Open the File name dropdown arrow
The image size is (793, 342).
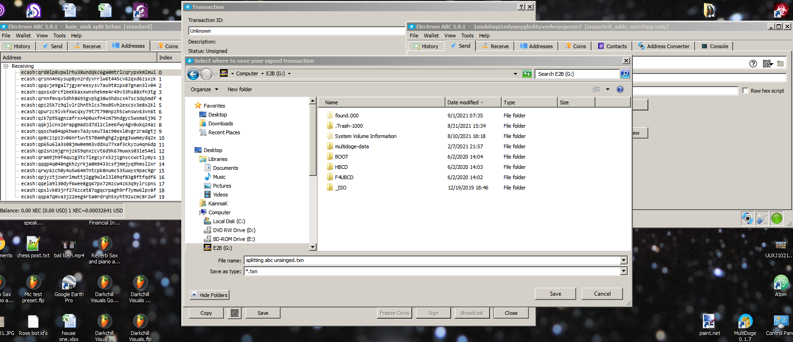click(623, 261)
